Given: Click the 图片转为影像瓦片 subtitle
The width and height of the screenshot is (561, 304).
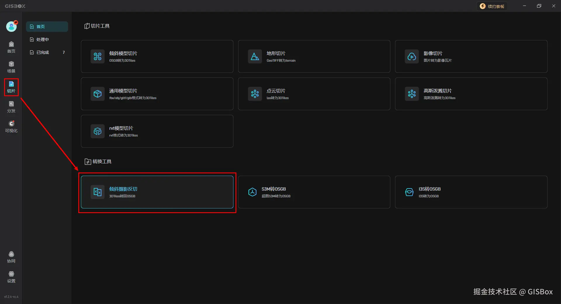Looking at the screenshot, I should coord(437,61).
